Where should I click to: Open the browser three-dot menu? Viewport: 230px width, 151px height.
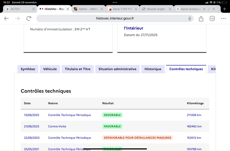(223, 18)
